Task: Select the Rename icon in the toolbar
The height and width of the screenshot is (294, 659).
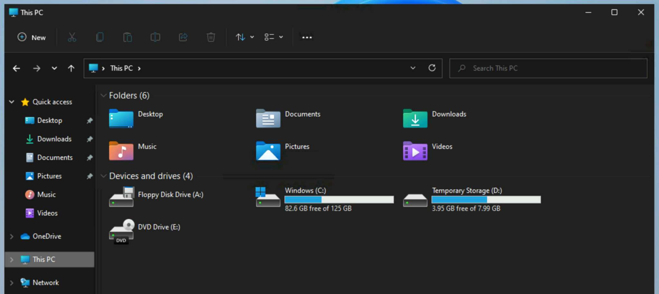Action: click(155, 37)
